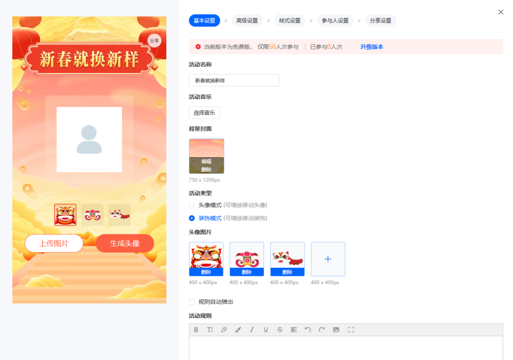This screenshot has width=513, height=360.
Task: Undo the last edit in the rules editor
Action: (308, 330)
